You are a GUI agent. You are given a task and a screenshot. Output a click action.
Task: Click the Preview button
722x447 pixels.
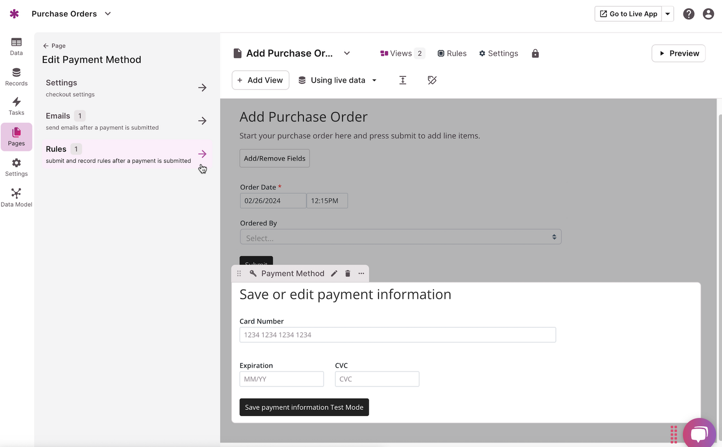[679, 53]
